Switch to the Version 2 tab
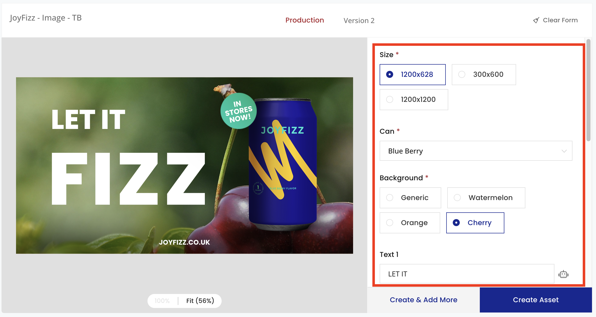Image resolution: width=596 pixels, height=317 pixels. 359,21
